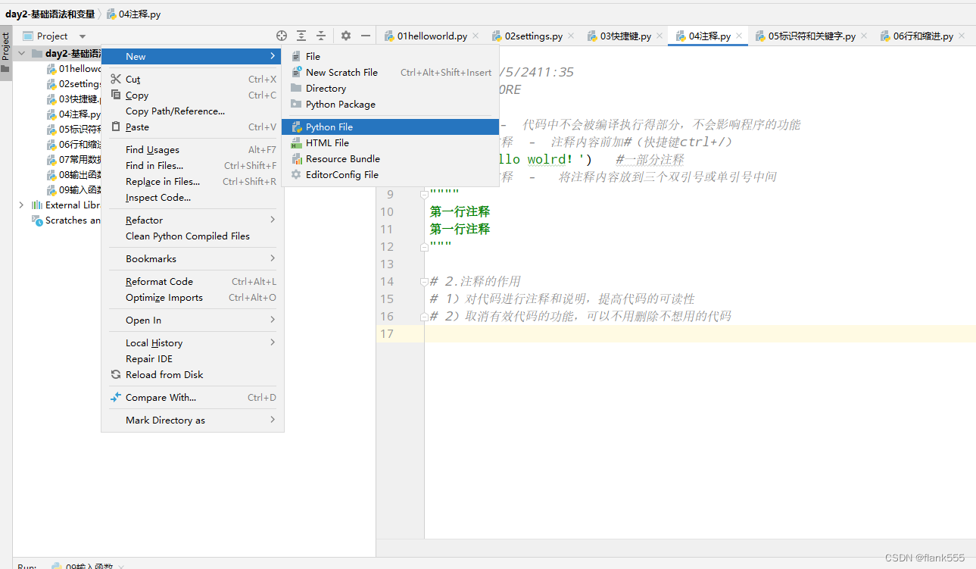Choose EditorConfig File in New submenu
This screenshot has width=976, height=569.
(x=390, y=174)
